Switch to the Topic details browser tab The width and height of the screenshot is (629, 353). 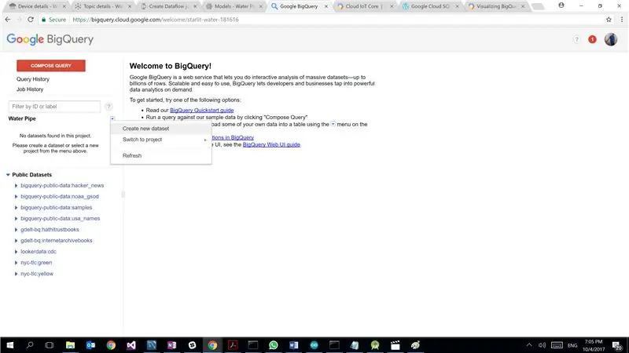(103, 6)
